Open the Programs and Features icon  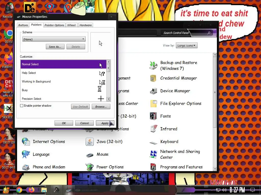coord(153,167)
